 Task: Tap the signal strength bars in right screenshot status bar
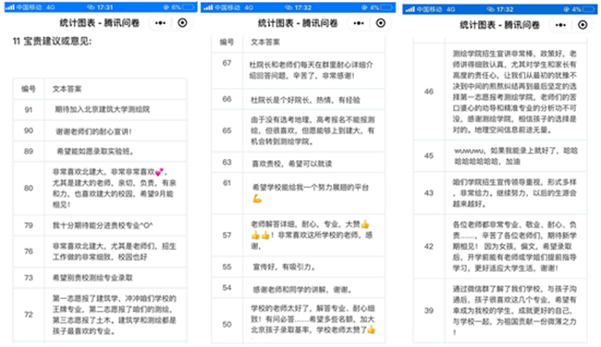(x=411, y=9)
